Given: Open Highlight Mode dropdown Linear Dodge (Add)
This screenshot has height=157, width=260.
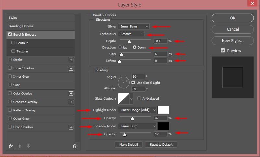Looking at the screenshot, I should point(137,110).
